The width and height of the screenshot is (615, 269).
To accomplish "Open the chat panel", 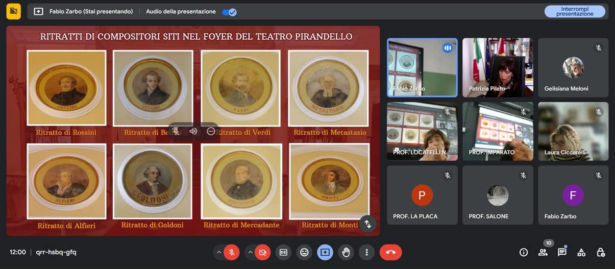I will click(562, 252).
